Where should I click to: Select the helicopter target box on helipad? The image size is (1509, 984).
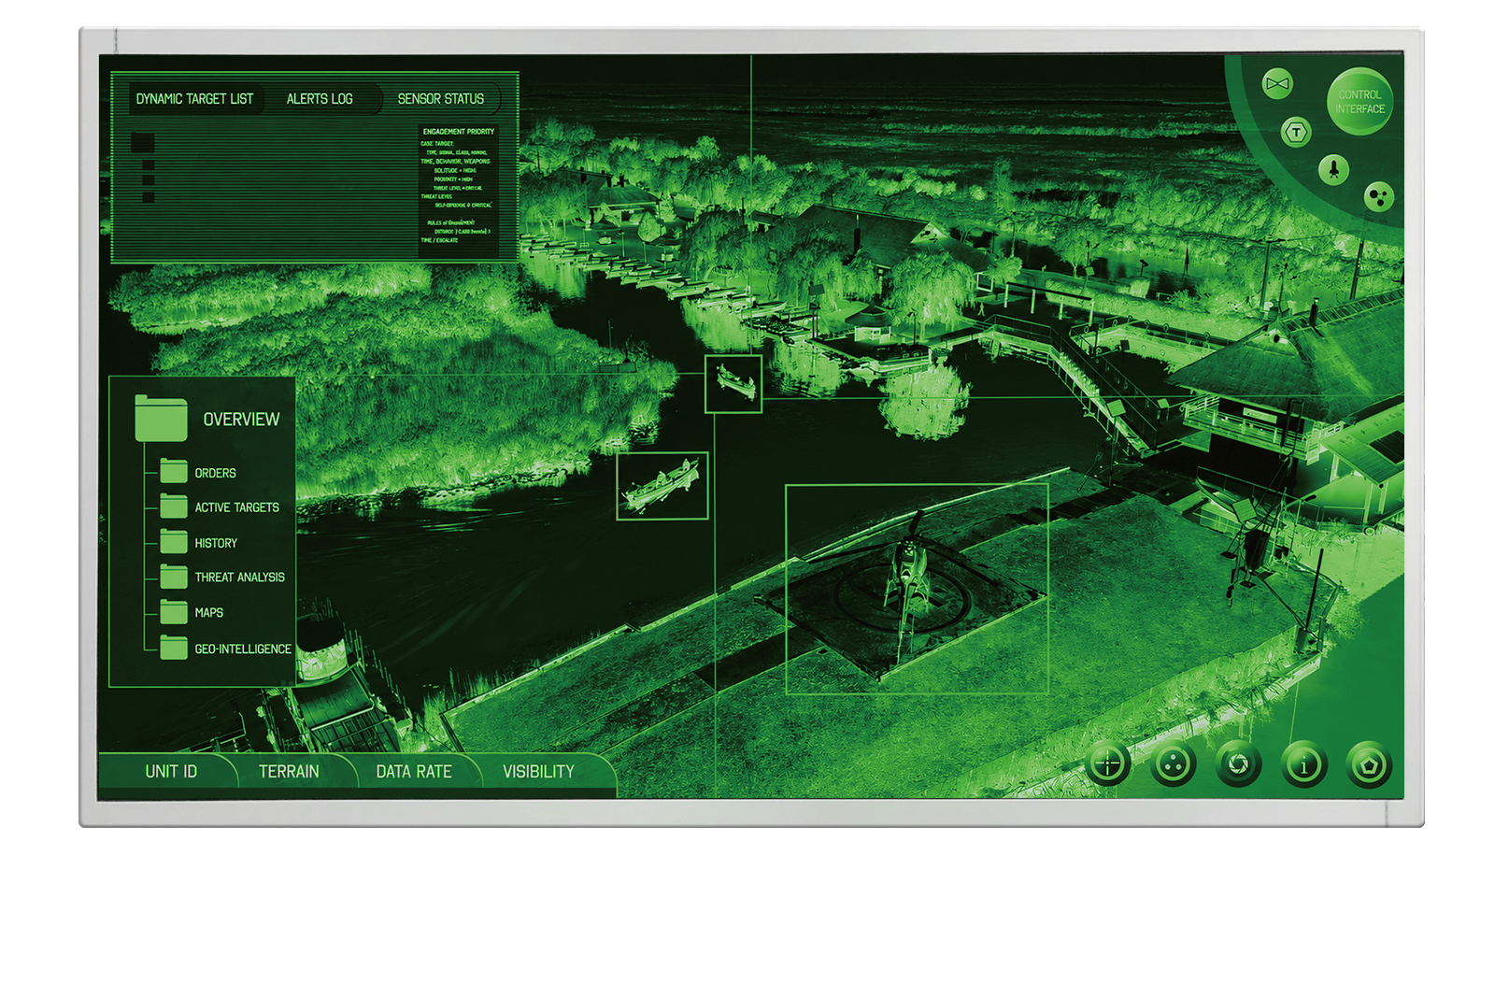click(917, 589)
